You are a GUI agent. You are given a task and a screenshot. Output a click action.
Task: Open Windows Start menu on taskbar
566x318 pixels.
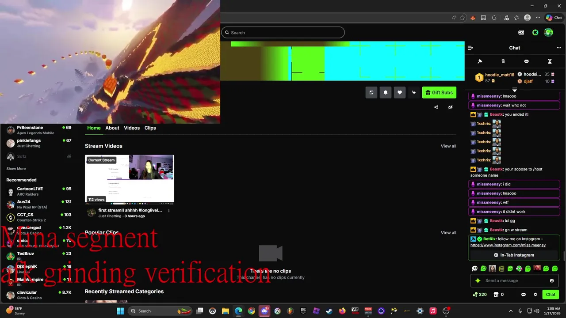[120, 311]
